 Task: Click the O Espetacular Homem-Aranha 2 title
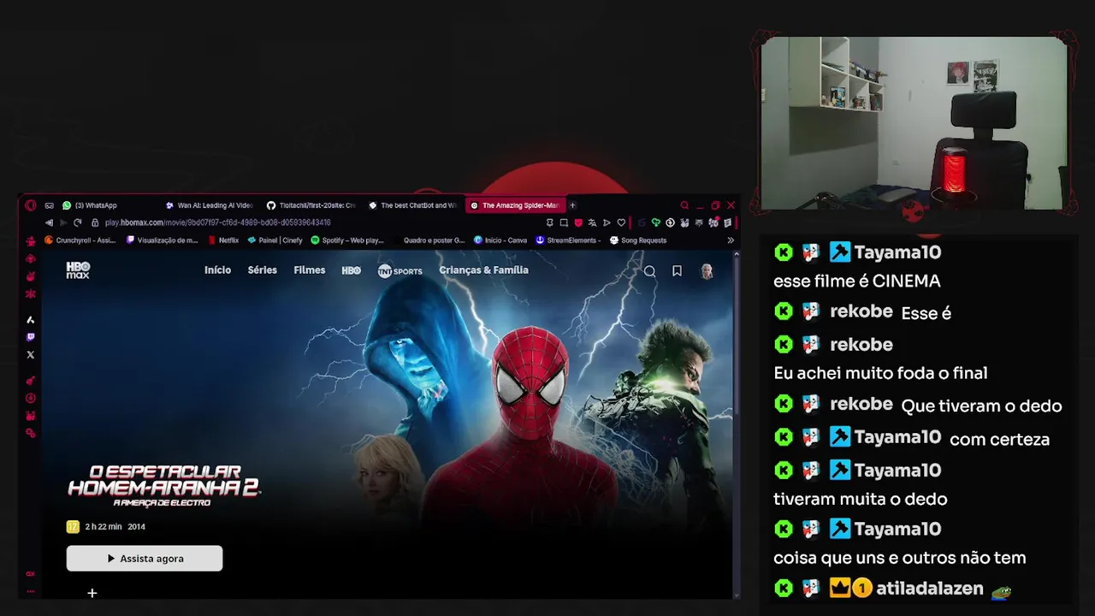(163, 485)
